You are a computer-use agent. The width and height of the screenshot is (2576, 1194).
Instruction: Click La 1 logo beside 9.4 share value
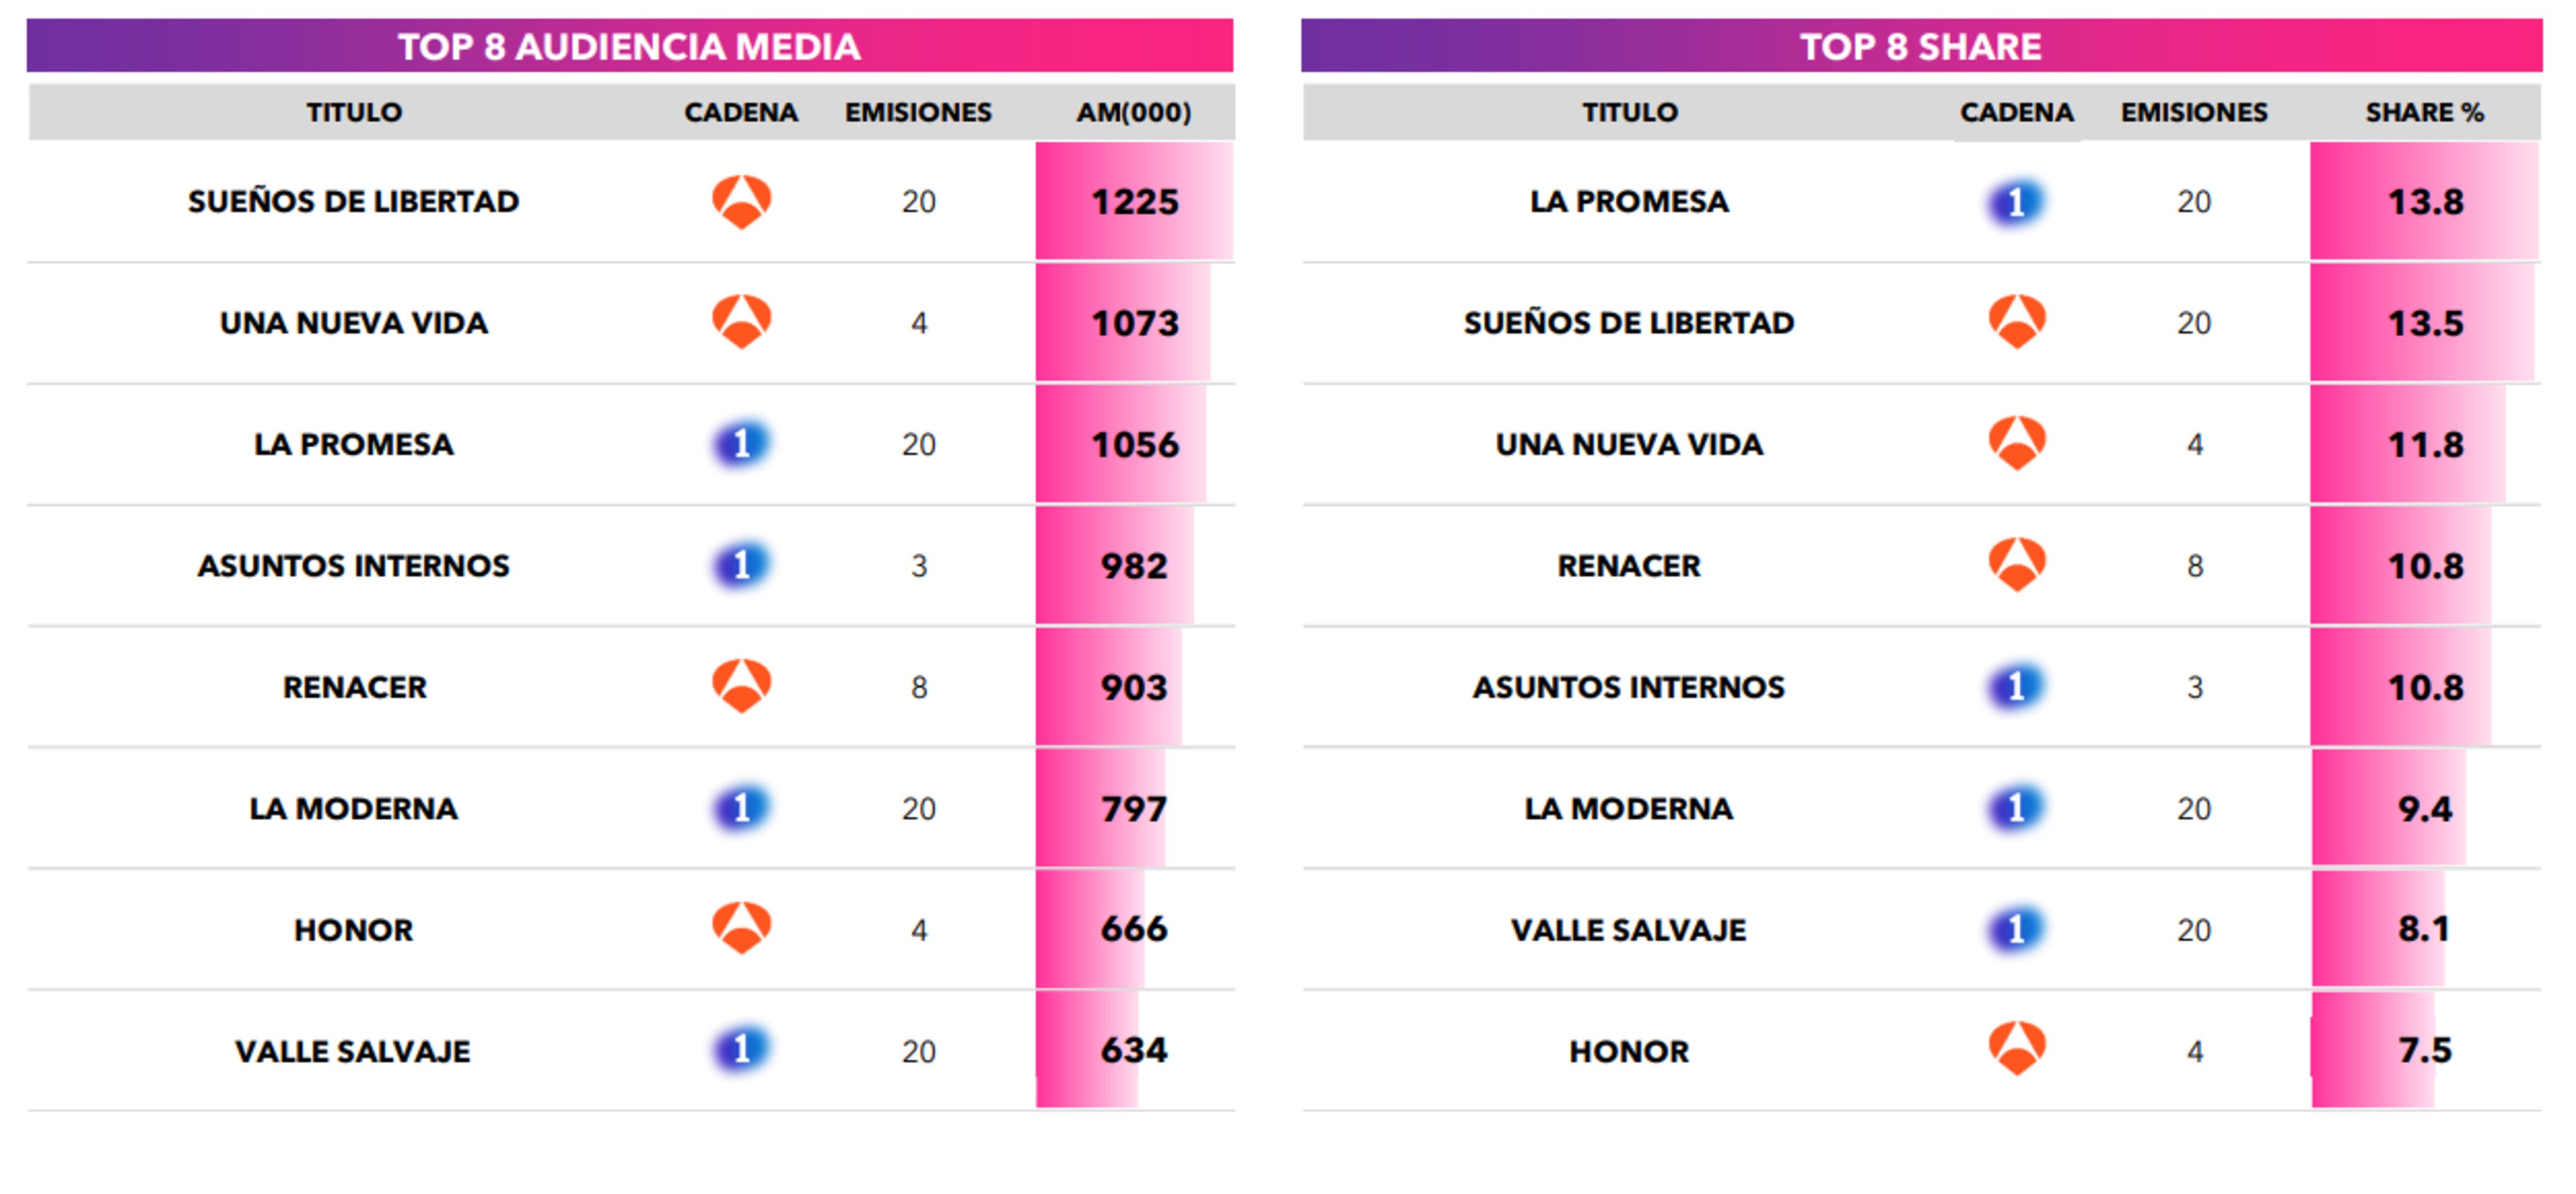2015,808
